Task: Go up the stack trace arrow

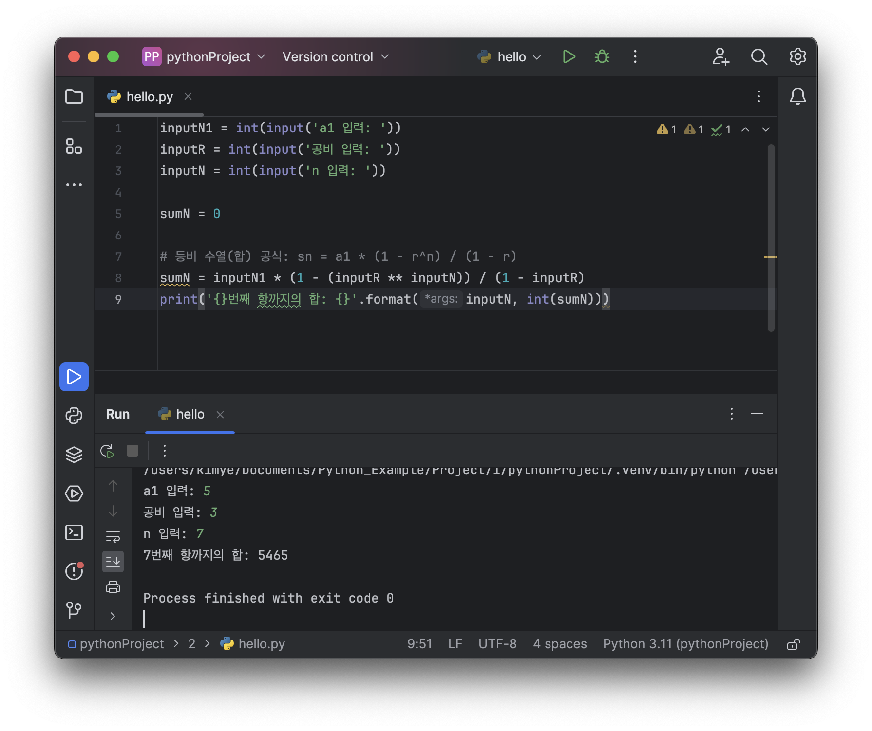Action: point(113,486)
